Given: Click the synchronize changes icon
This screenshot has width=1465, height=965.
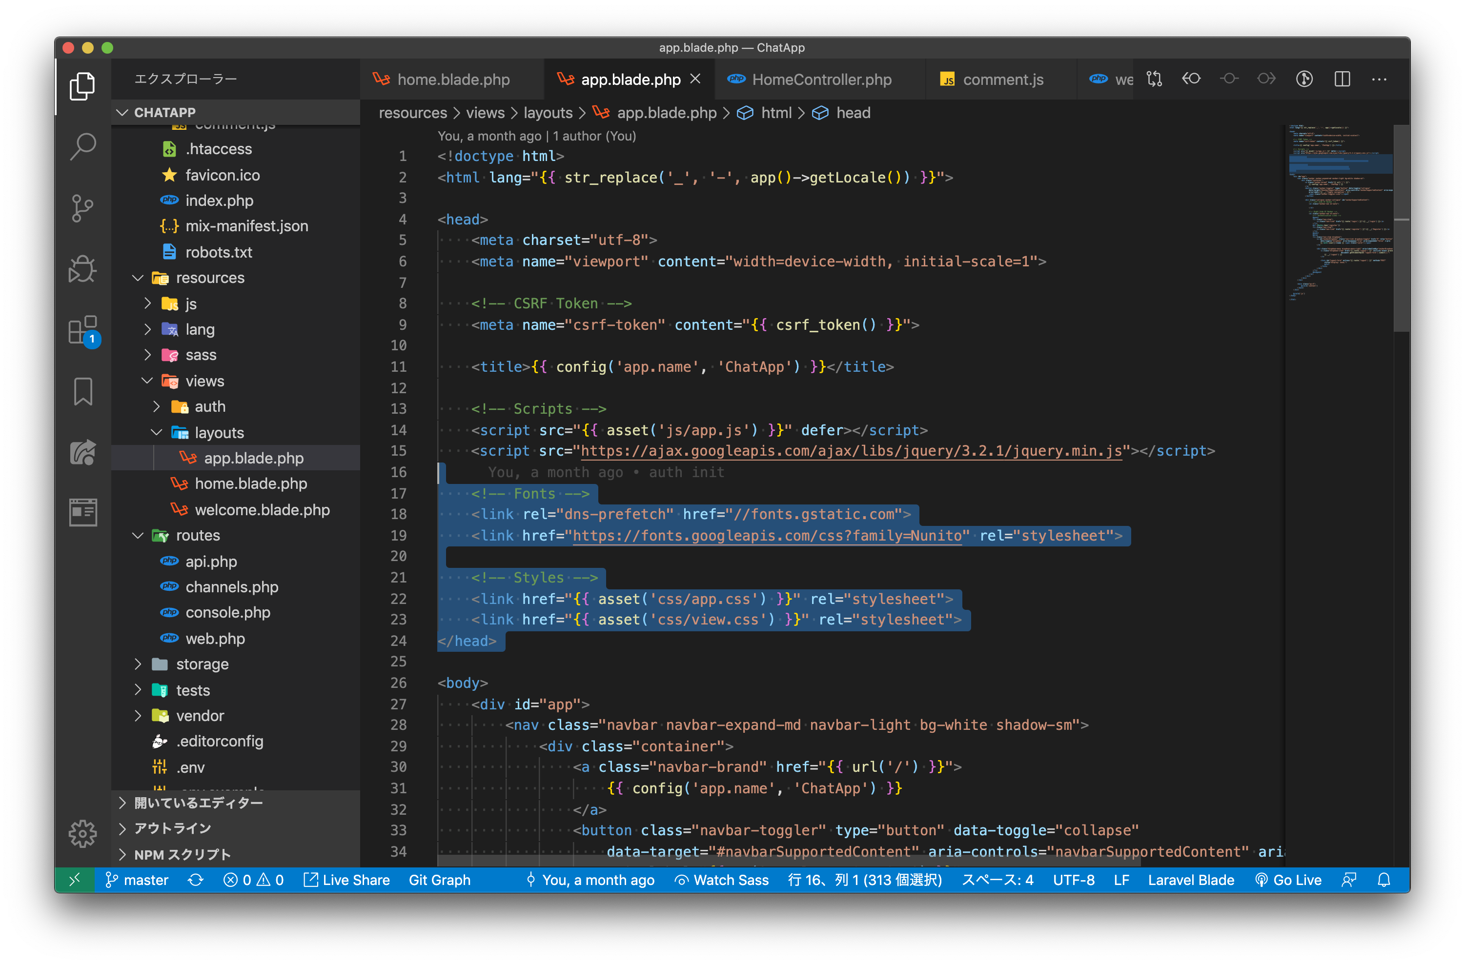Looking at the screenshot, I should click(195, 880).
